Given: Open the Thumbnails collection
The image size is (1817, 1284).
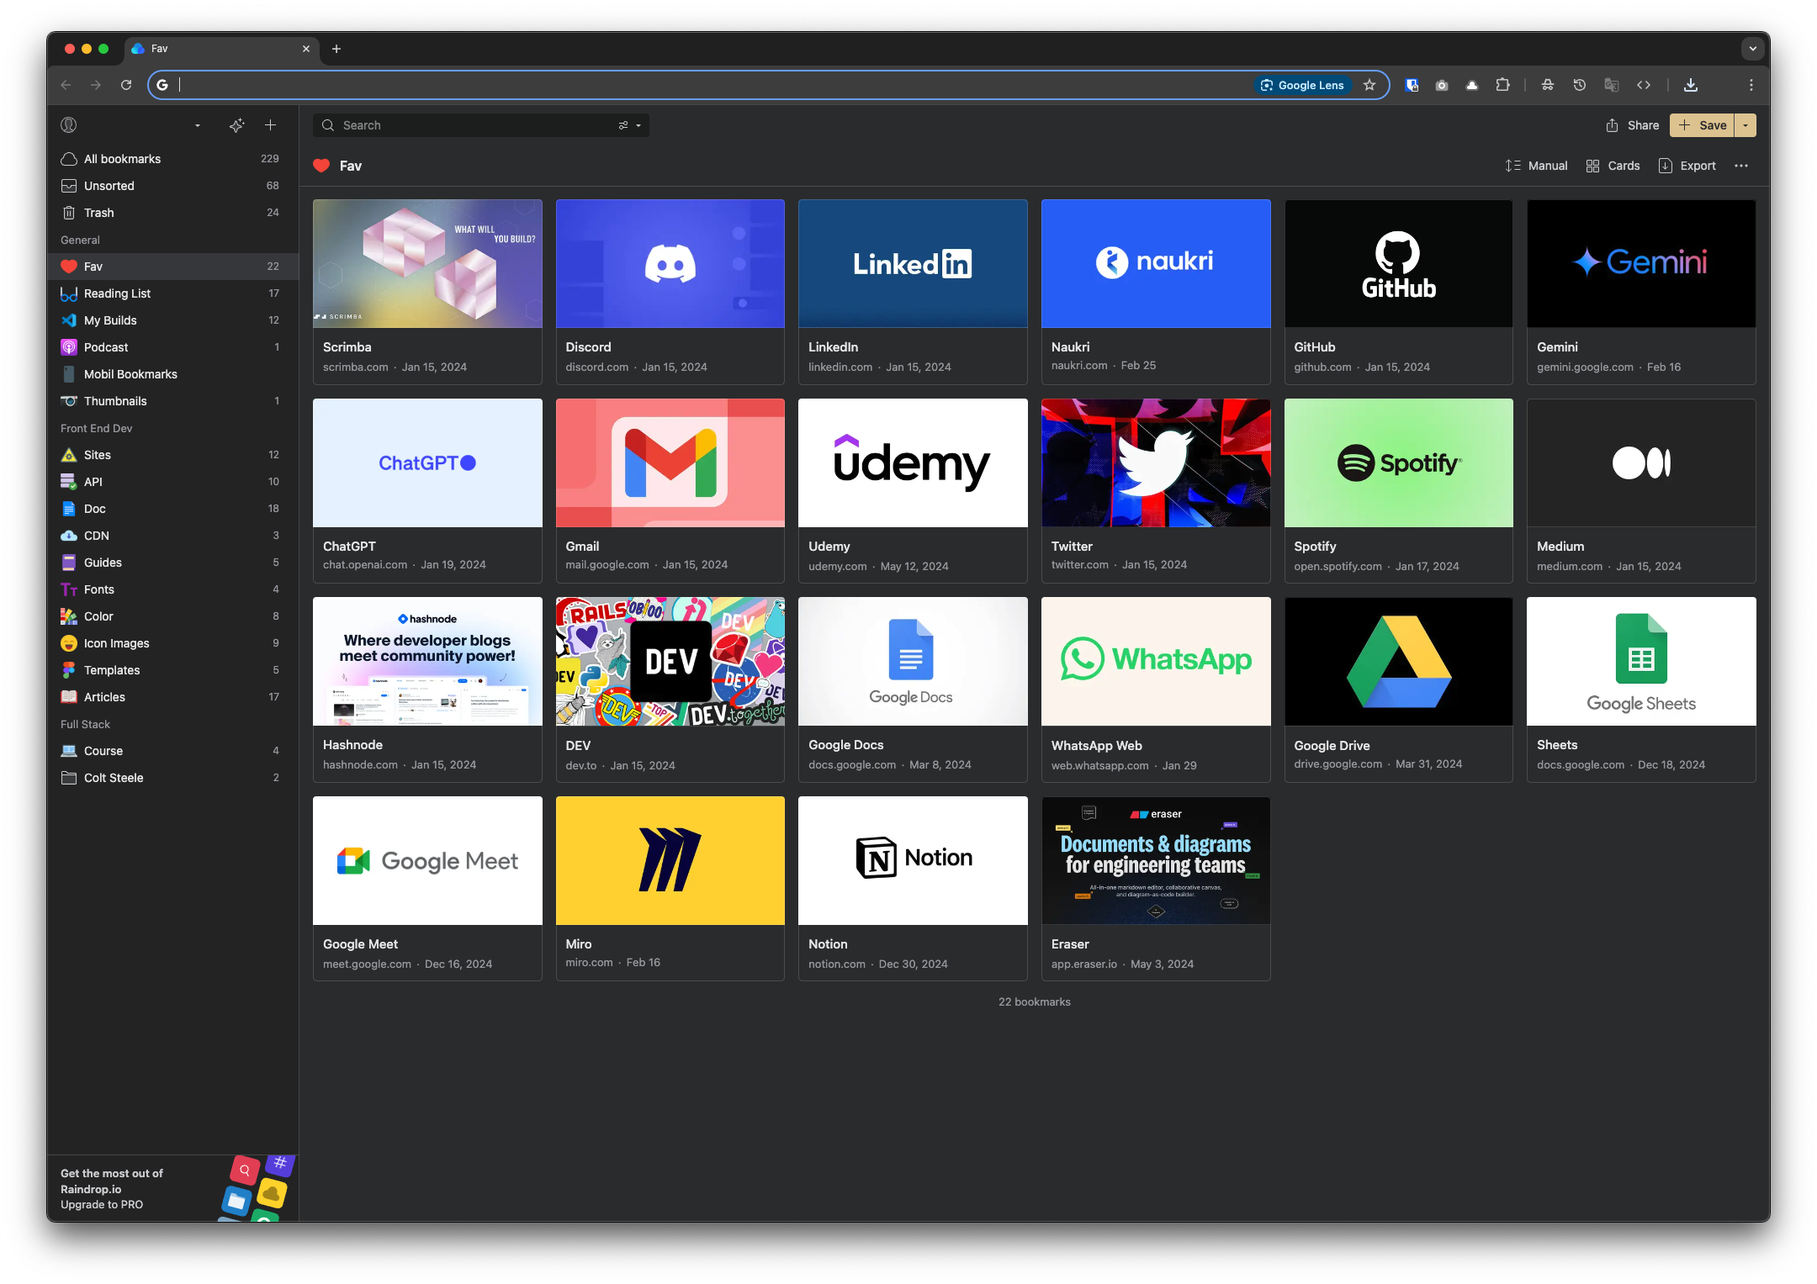Looking at the screenshot, I should click(172, 401).
